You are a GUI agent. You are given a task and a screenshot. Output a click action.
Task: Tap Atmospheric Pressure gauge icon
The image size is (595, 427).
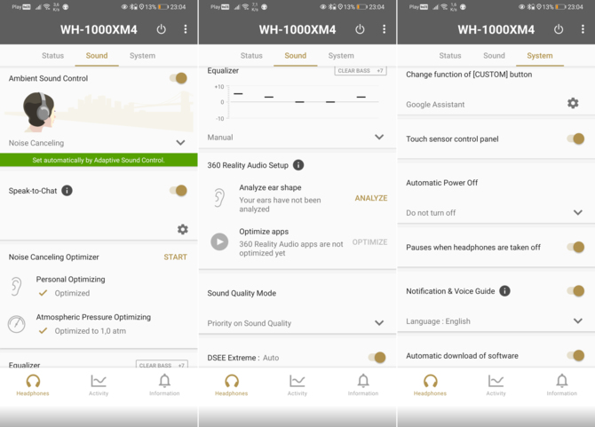(16, 324)
